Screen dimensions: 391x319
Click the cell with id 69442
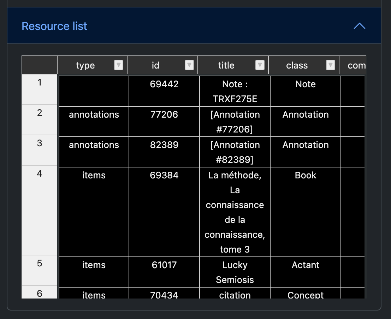164,91
